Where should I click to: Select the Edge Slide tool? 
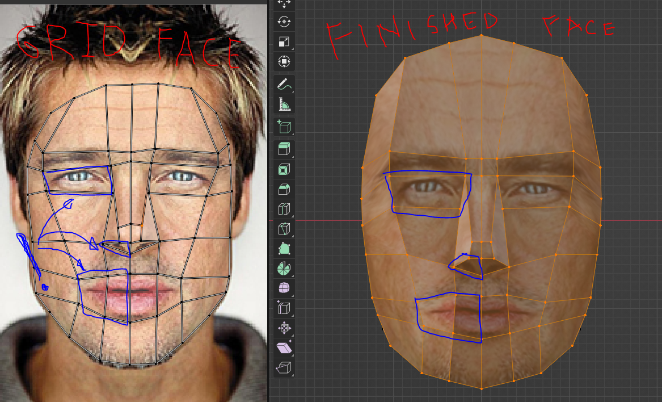pyautogui.click(x=284, y=308)
